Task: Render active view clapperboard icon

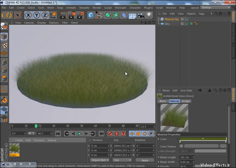Action: pos(64,15)
